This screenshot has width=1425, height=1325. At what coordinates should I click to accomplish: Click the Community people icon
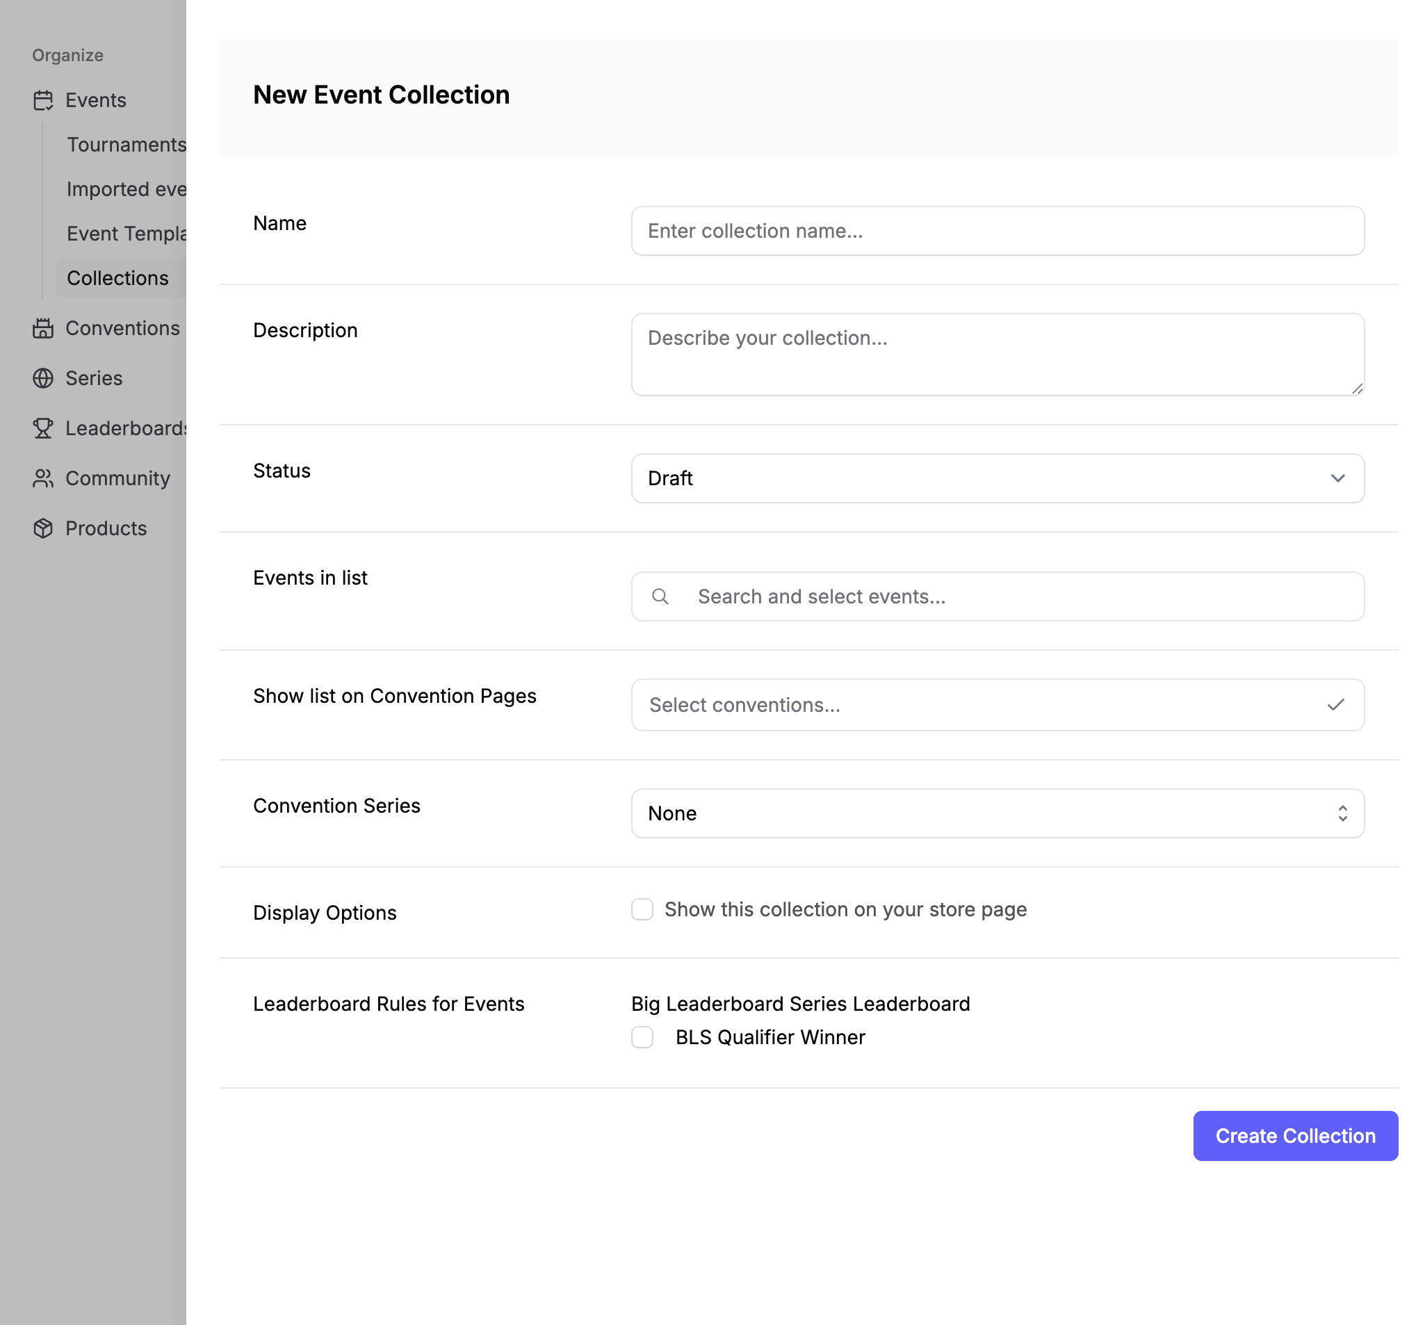pos(43,479)
